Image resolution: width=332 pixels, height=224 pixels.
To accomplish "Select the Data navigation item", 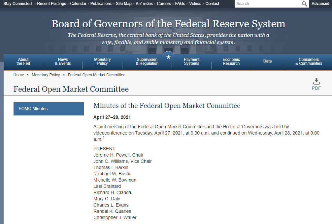I will [267, 62].
